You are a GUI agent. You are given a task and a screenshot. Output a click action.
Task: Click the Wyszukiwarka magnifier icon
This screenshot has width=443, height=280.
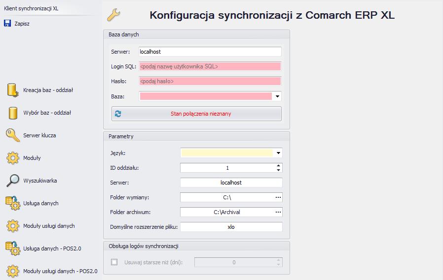click(x=13, y=181)
